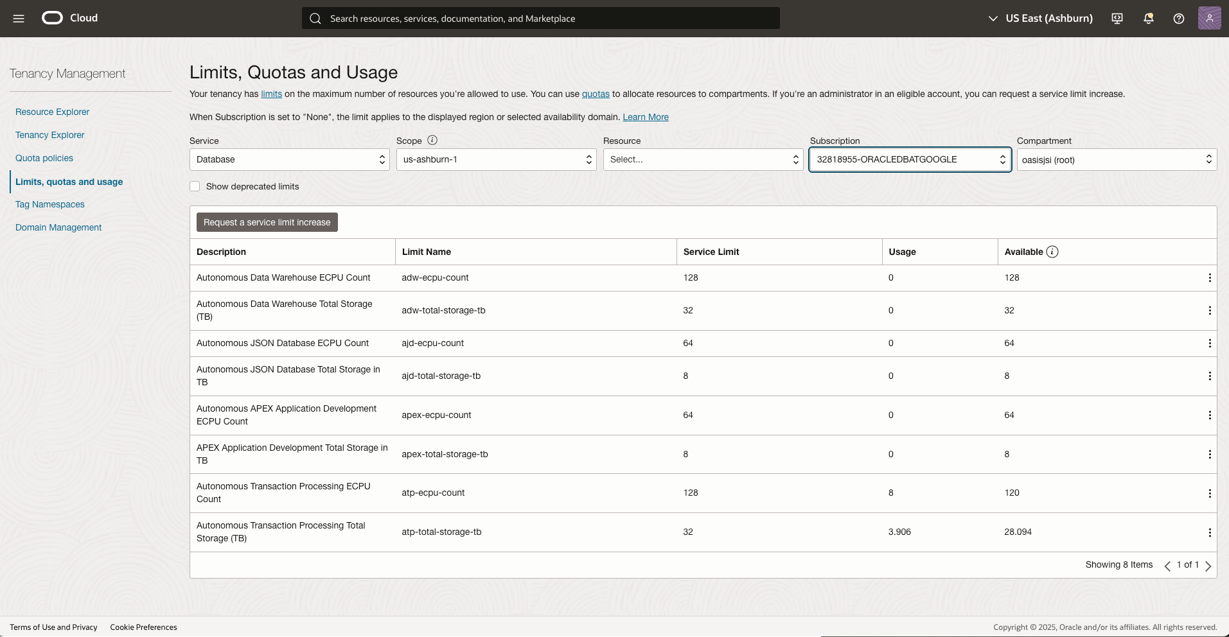Go to Quota policies
Viewport: 1229px width, 637px height.
pyautogui.click(x=44, y=158)
